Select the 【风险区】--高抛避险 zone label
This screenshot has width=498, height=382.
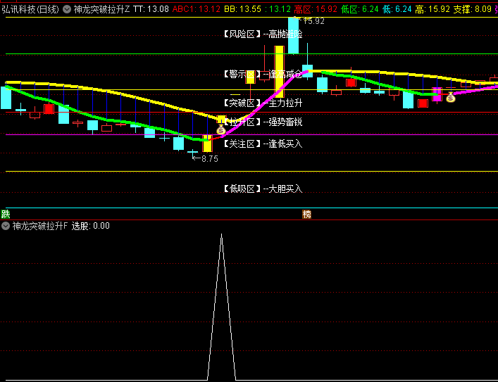click(x=262, y=34)
